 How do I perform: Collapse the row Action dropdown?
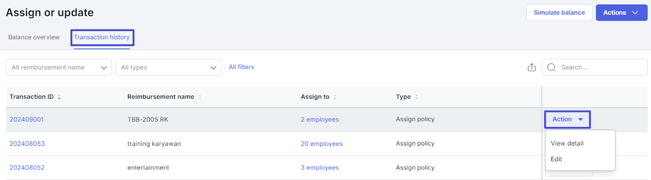[568, 119]
